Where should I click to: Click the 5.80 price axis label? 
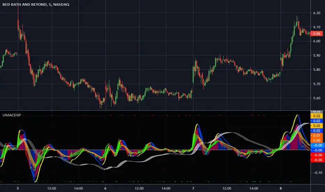point(317,69)
